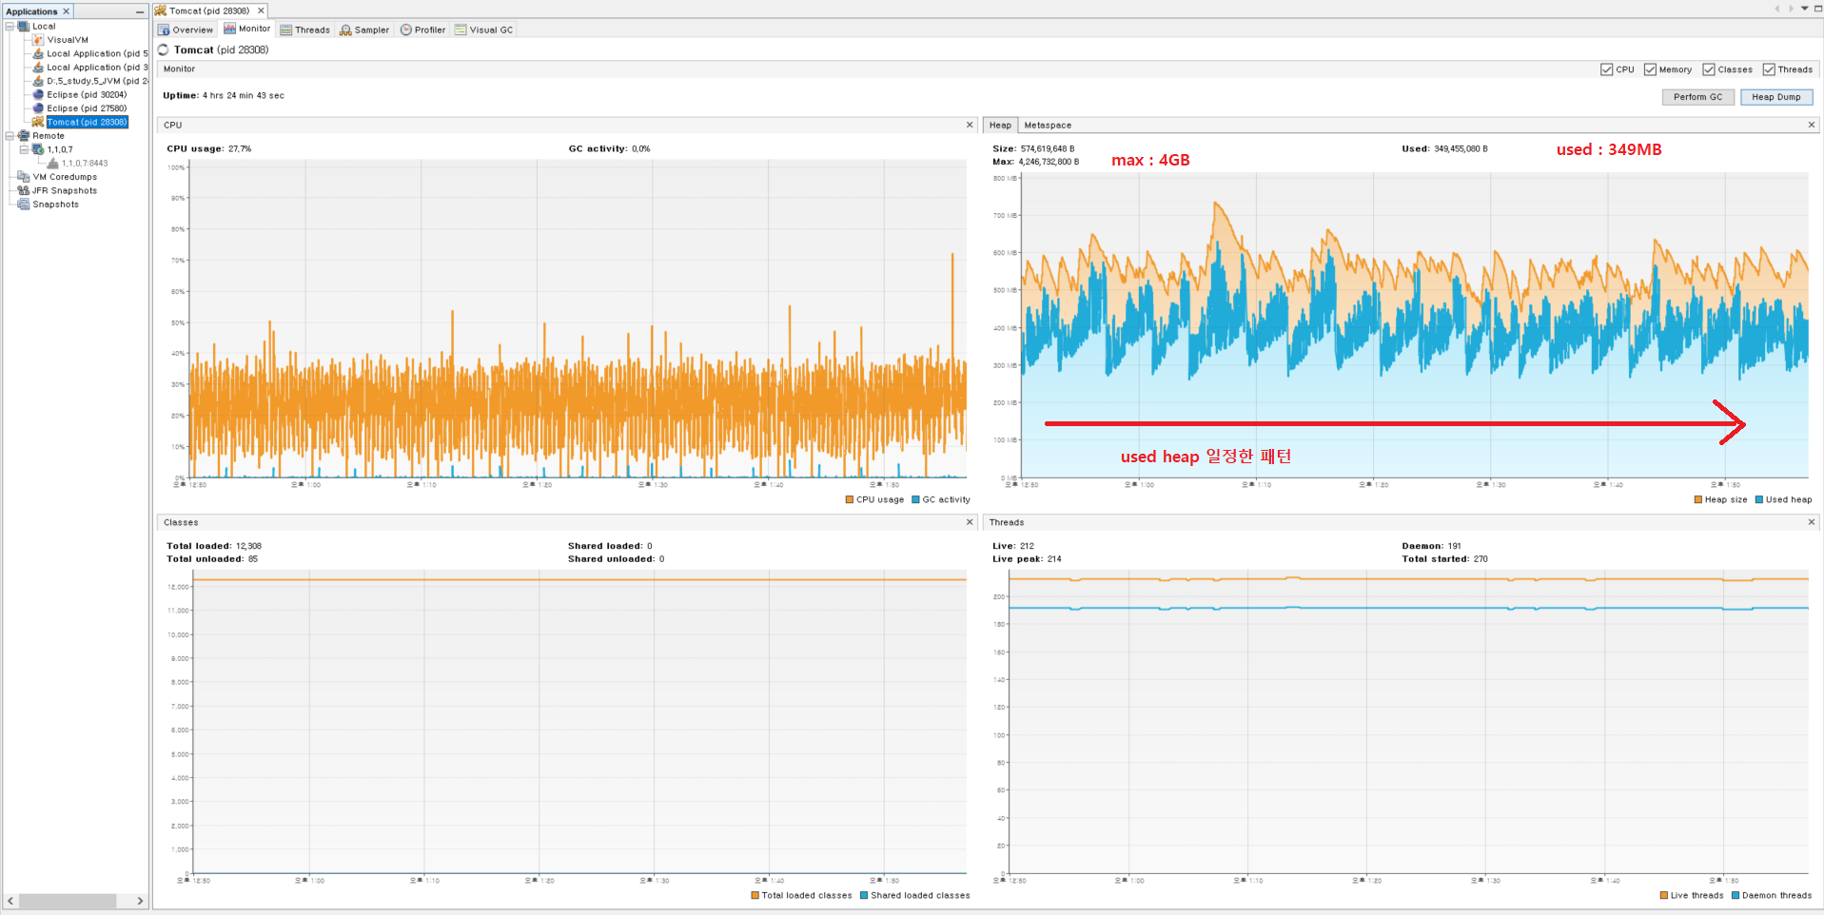The width and height of the screenshot is (1824, 915).
Task: Uncheck the Classes graph checkbox
Action: point(1709,69)
